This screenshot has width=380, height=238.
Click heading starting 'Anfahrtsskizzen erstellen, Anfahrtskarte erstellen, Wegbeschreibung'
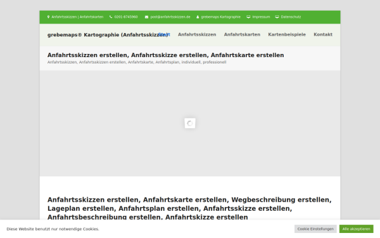189,208
